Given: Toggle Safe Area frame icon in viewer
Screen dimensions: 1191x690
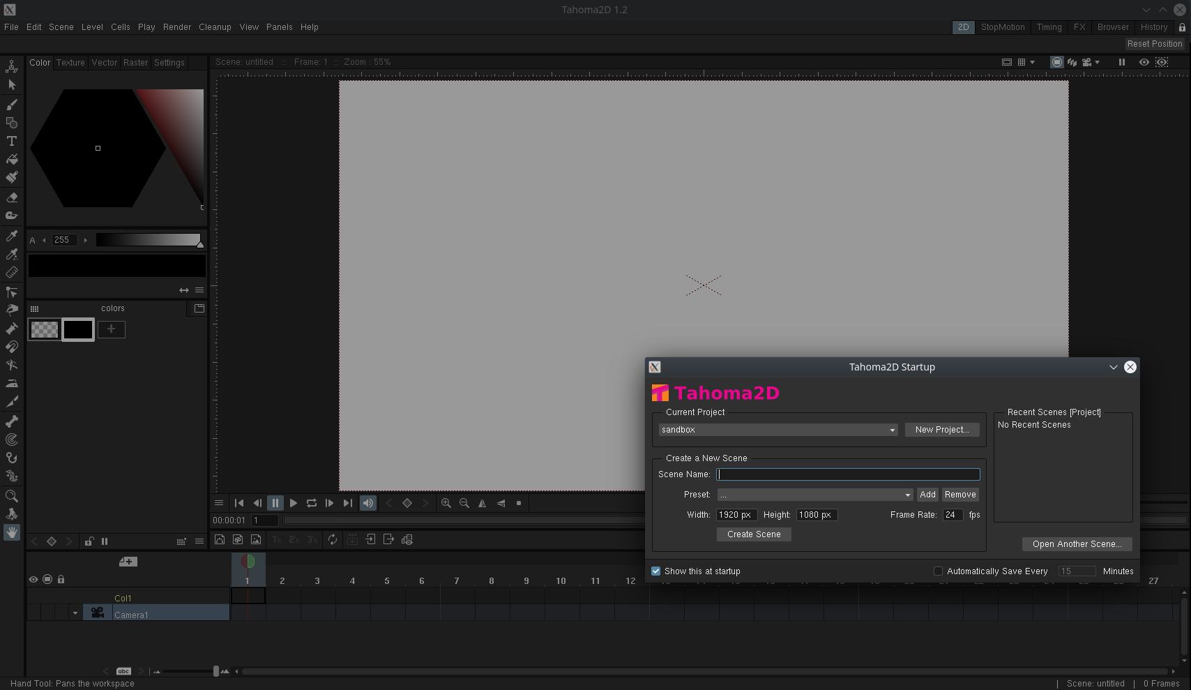Looking at the screenshot, I should pos(1007,62).
